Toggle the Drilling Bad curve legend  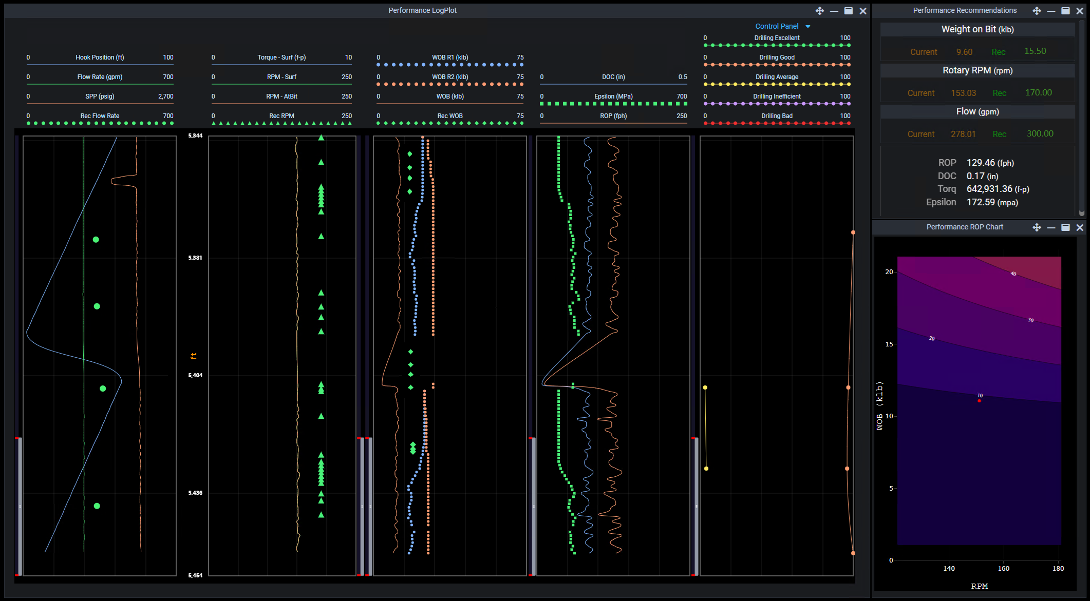(777, 115)
